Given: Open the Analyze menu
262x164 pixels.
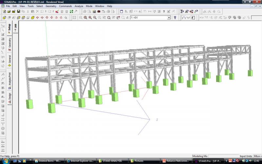Looking at the screenshot, I should (x=79, y=6).
